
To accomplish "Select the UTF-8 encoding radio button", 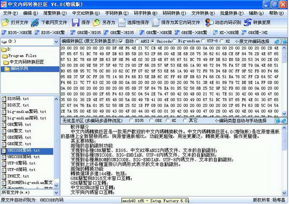I will pyautogui.click(x=204, y=41).
